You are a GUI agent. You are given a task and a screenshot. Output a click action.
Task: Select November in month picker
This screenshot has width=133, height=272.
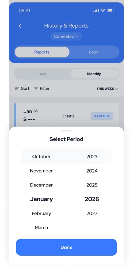coord(41,171)
